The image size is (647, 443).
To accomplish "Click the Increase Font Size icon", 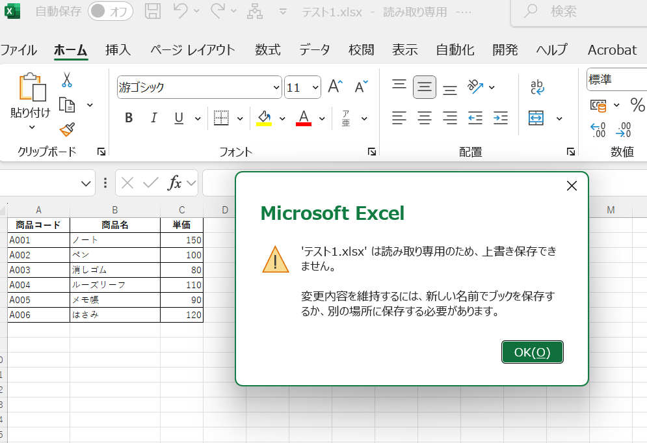I will click(x=334, y=85).
